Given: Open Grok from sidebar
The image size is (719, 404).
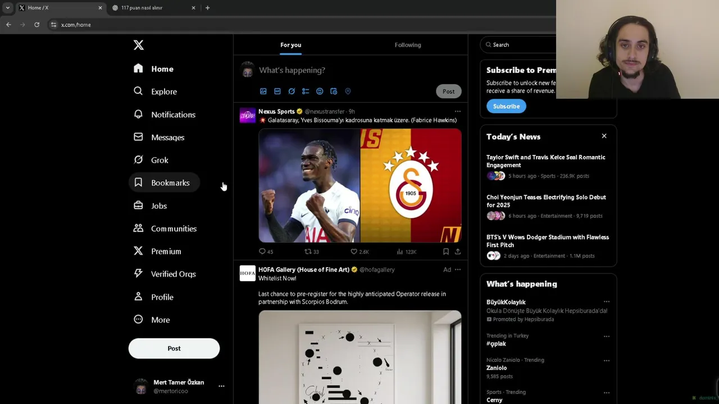Looking at the screenshot, I should 151,160.
